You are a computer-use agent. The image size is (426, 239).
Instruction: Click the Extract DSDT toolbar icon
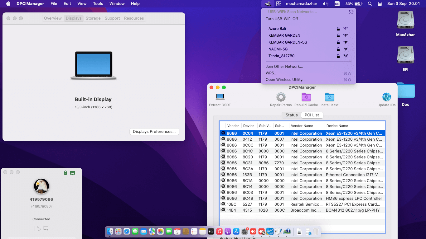[220, 97]
